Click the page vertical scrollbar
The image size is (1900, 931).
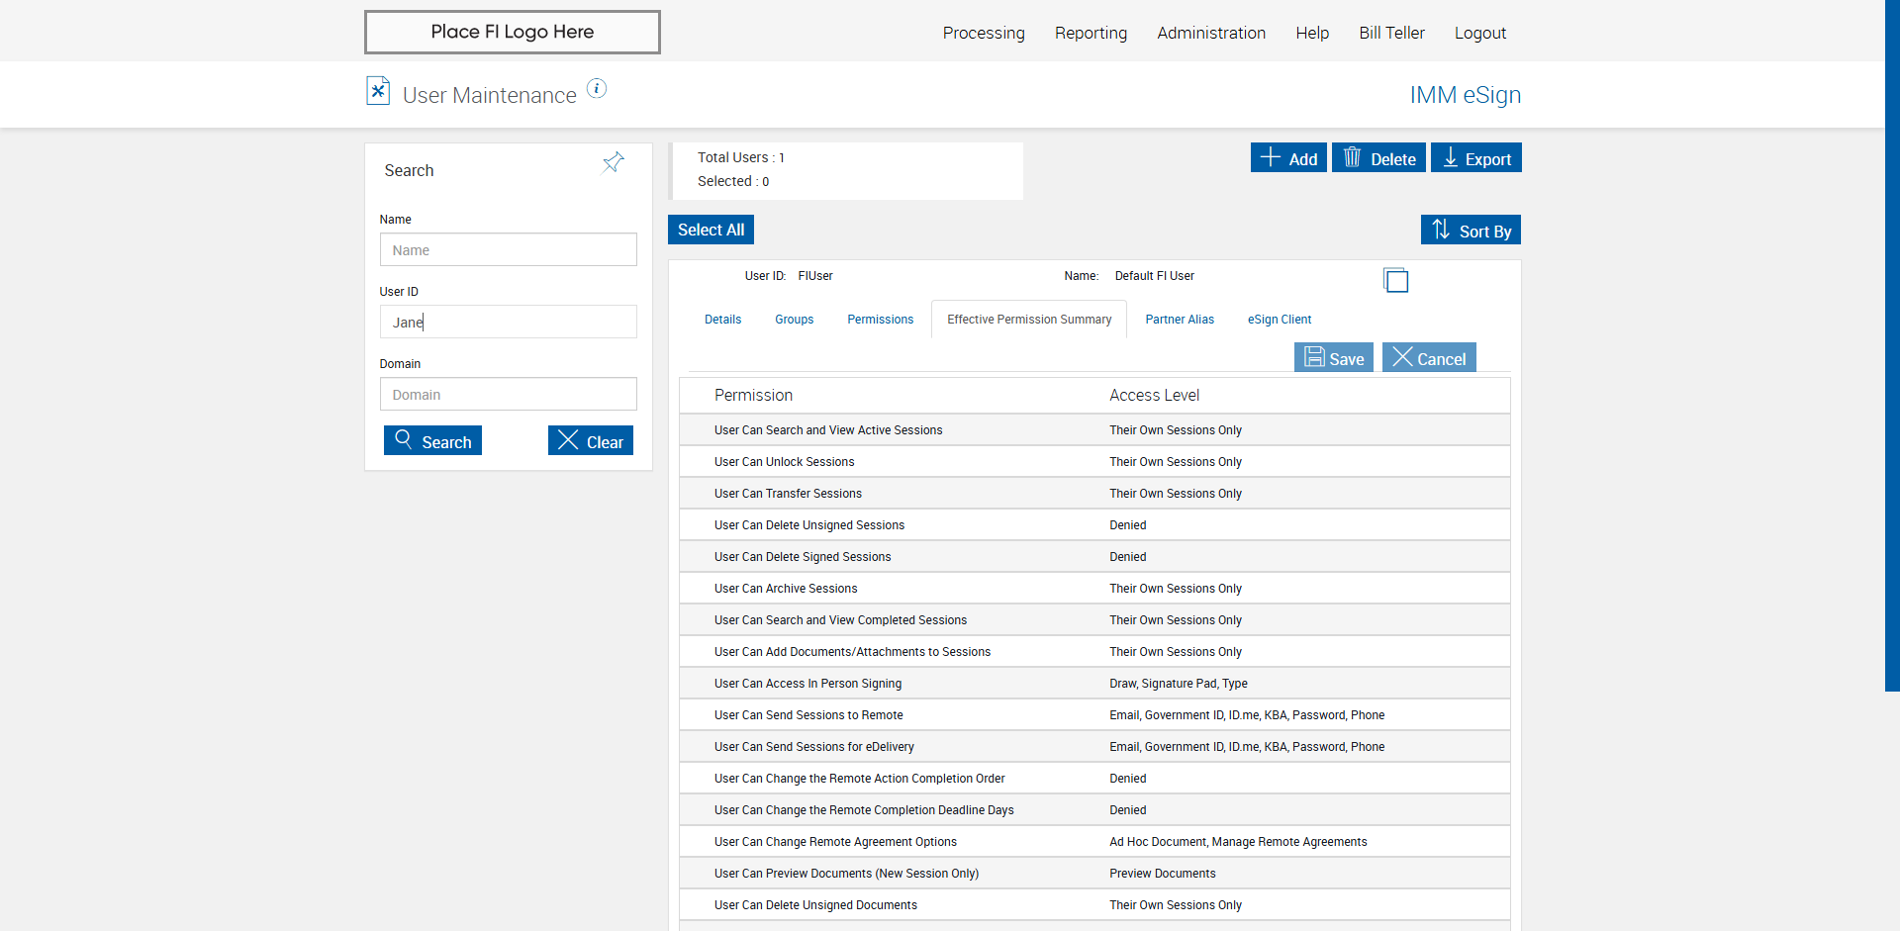tap(1892, 346)
